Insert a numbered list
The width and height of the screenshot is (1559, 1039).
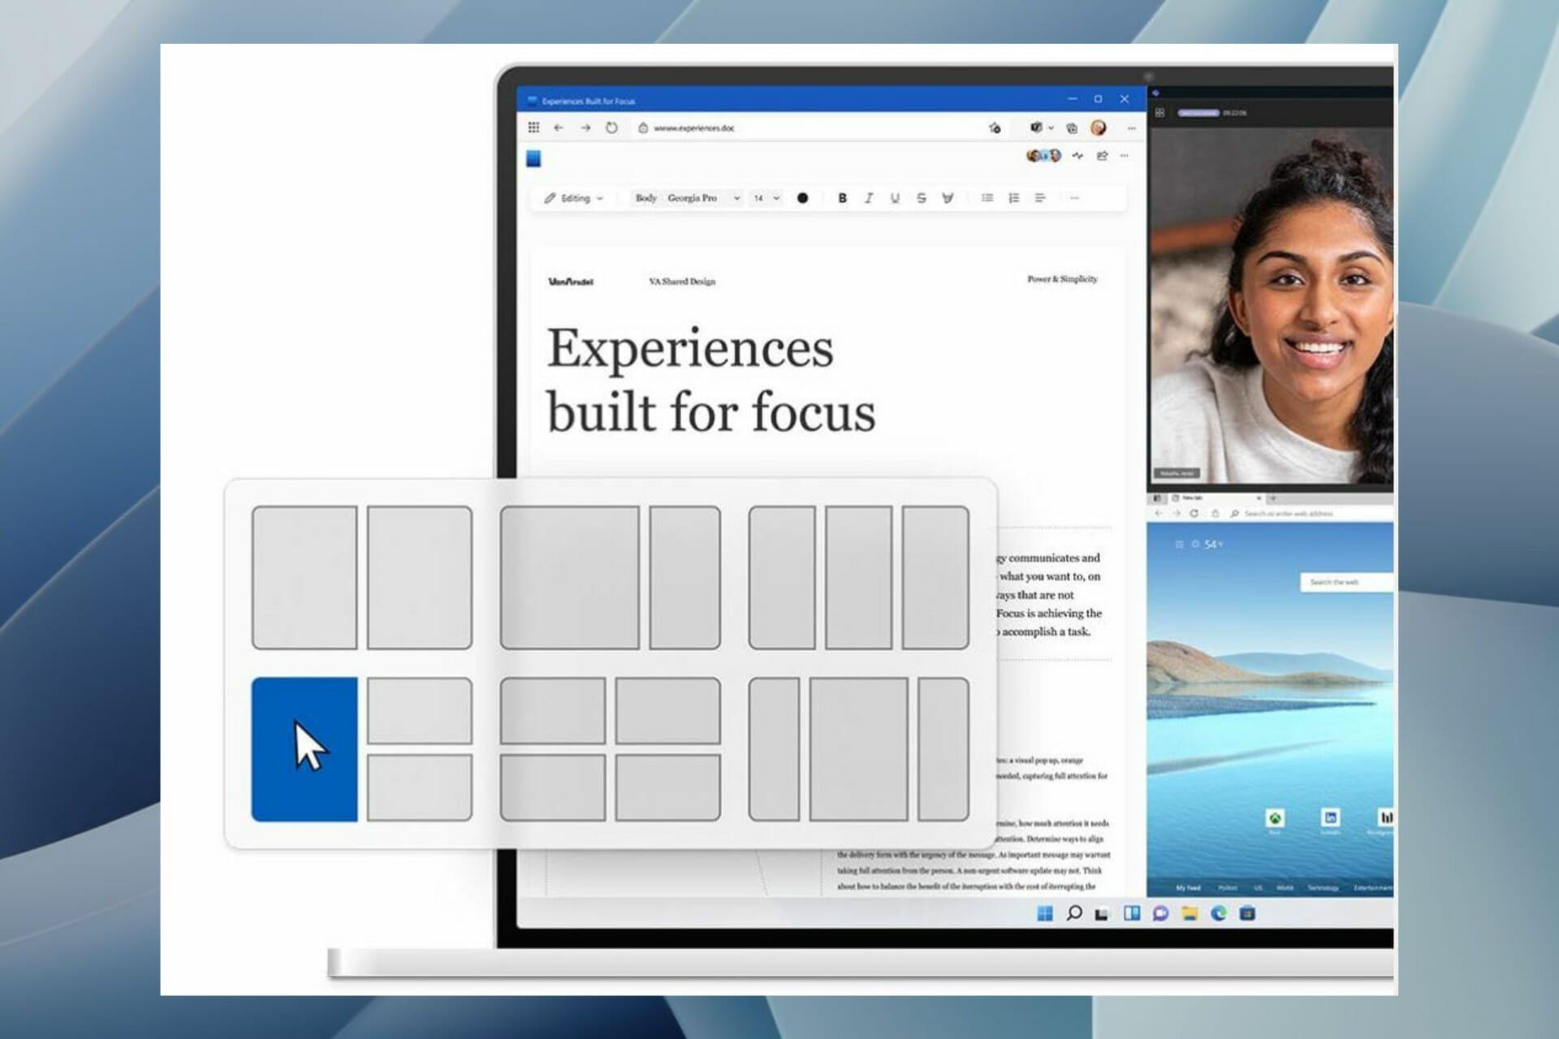pyautogui.click(x=1013, y=198)
